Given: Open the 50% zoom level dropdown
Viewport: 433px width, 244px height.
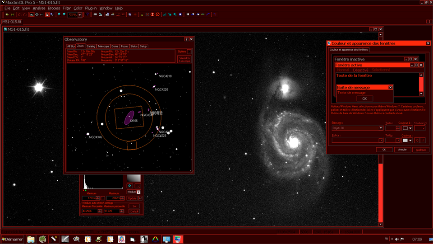Looking at the screenshot, I should click(80, 14).
